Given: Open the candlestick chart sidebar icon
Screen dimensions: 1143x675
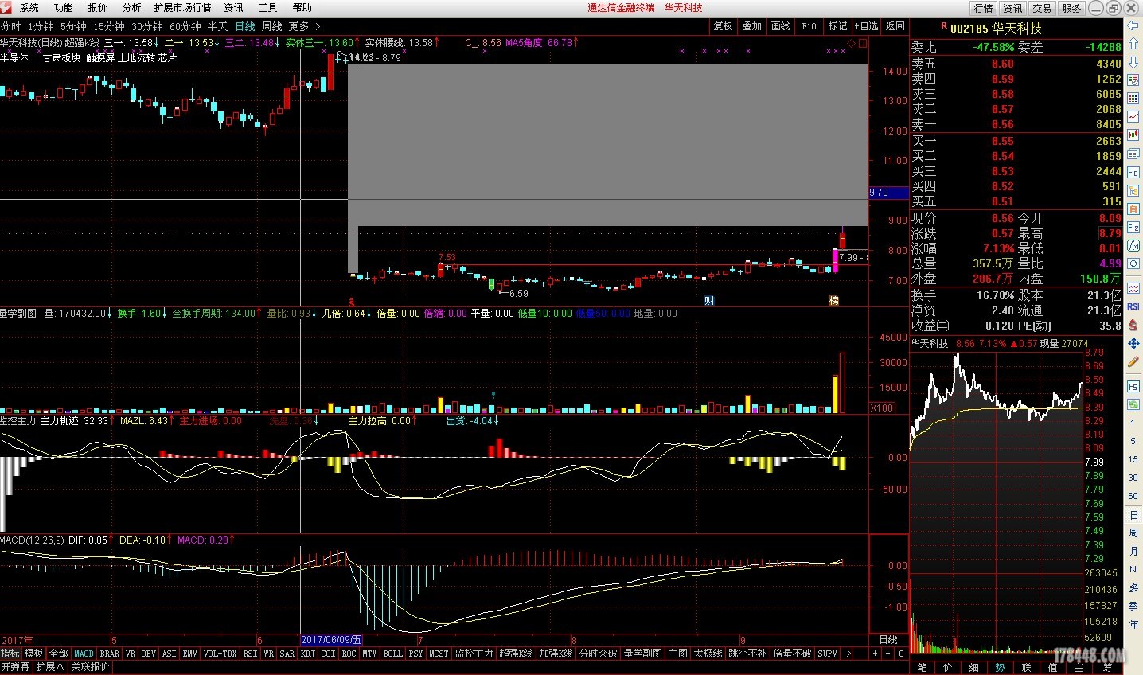Looking at the screenshot, I should pos(1133,135).
